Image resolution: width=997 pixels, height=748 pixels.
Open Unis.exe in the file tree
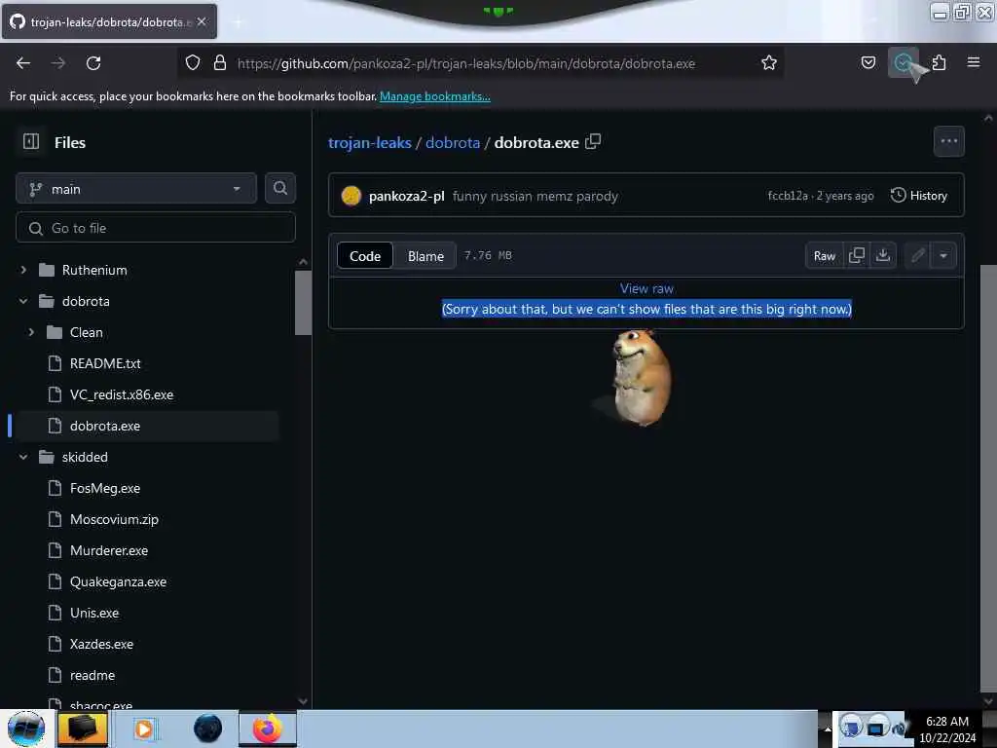click(x=94, y=613)
